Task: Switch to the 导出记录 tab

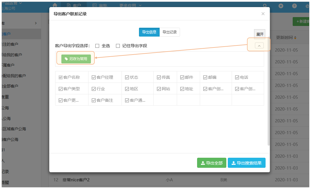Action: (170, 32)
